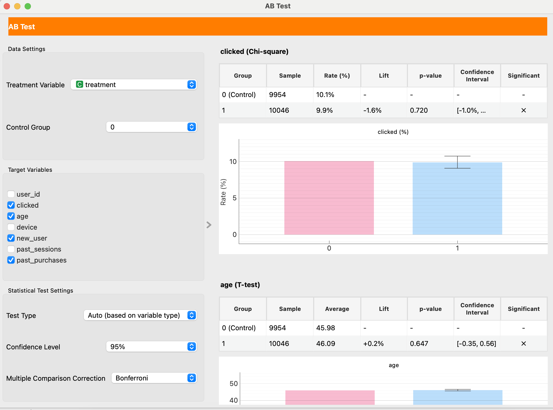Open the Control Group dropdown

(x=151, y=127)
